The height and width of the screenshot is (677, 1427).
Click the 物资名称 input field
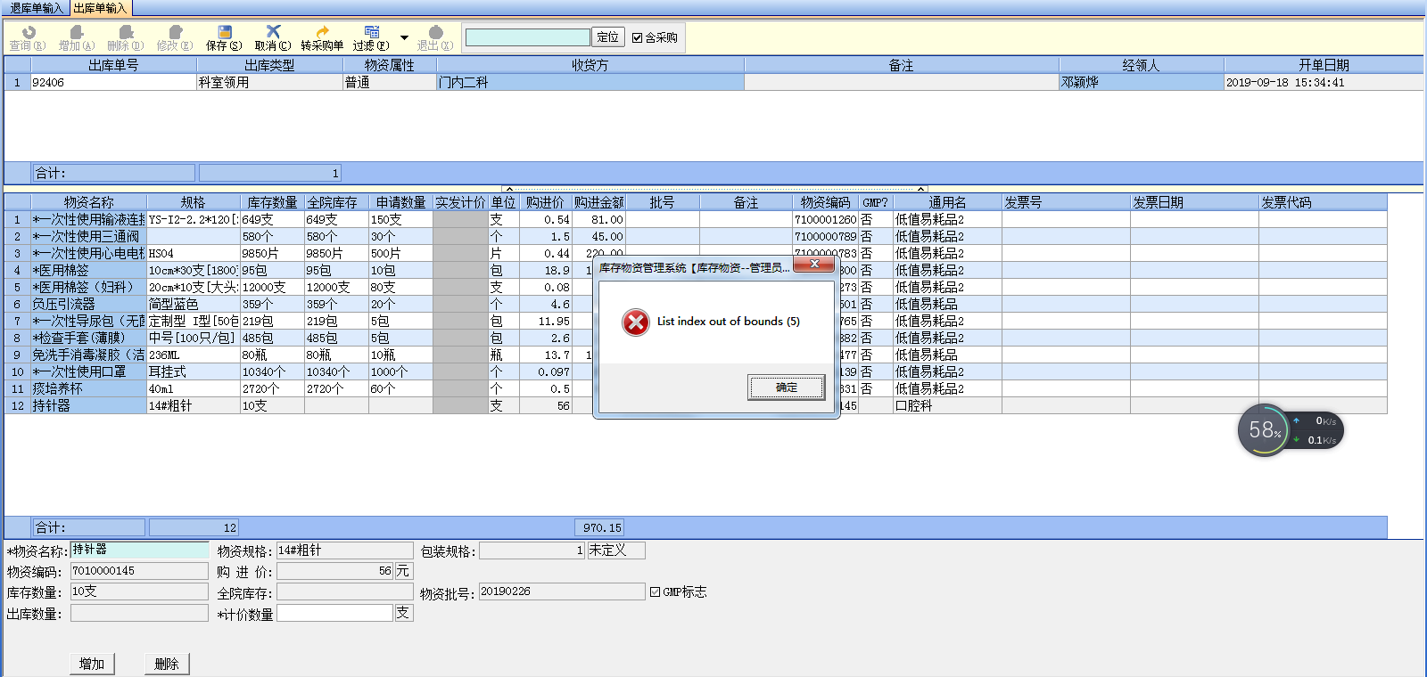[139, 551]
